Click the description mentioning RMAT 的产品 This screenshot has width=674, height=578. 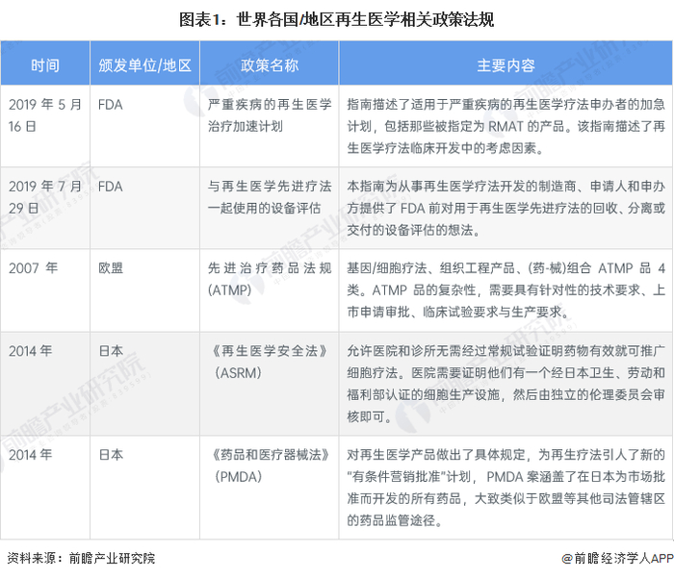[x=505, y=126]
